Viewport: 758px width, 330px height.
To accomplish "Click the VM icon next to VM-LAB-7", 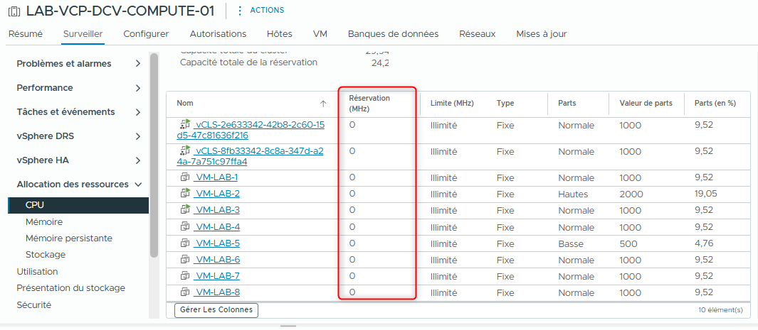I will tap(185, 276).
